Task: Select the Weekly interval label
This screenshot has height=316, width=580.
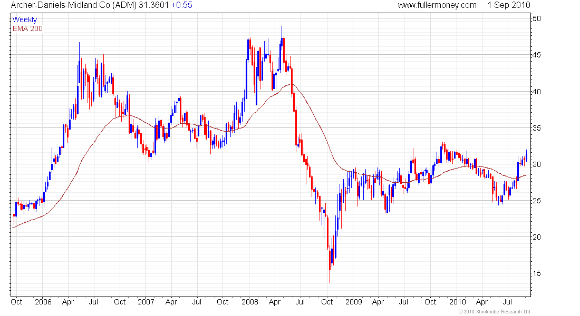Action: 25,19
